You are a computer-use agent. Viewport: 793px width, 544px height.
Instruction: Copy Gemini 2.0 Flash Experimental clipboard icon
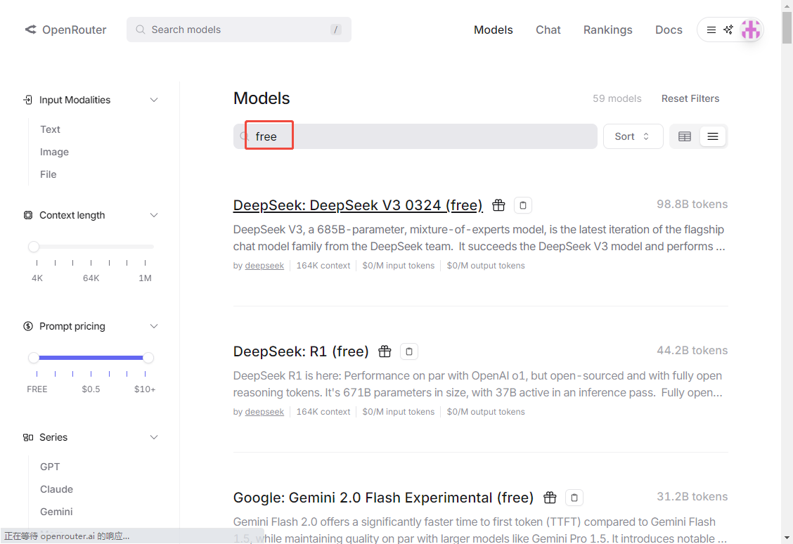click(574, 498)
